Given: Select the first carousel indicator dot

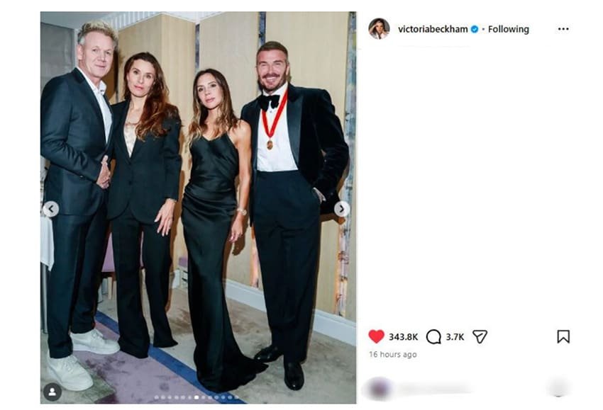Looking at the screenshot, I should point(157,397).
